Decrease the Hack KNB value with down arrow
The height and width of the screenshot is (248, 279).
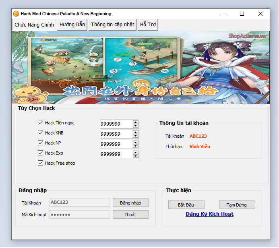136,136
